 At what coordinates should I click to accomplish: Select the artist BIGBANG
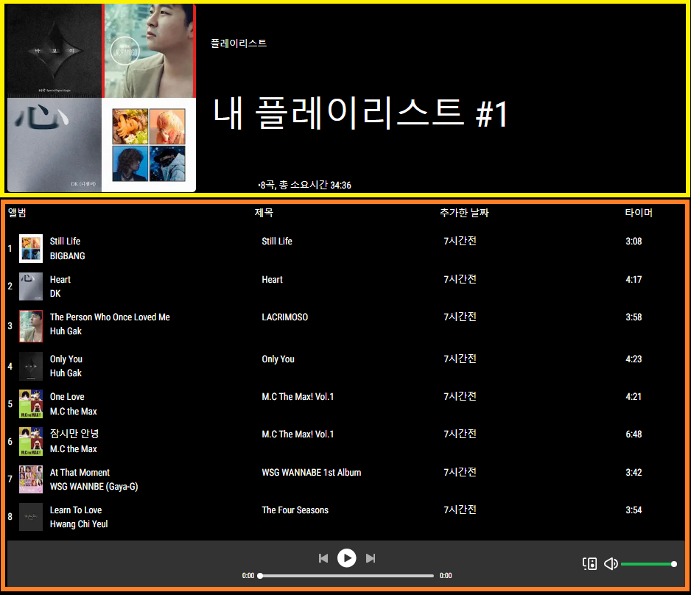68,256
